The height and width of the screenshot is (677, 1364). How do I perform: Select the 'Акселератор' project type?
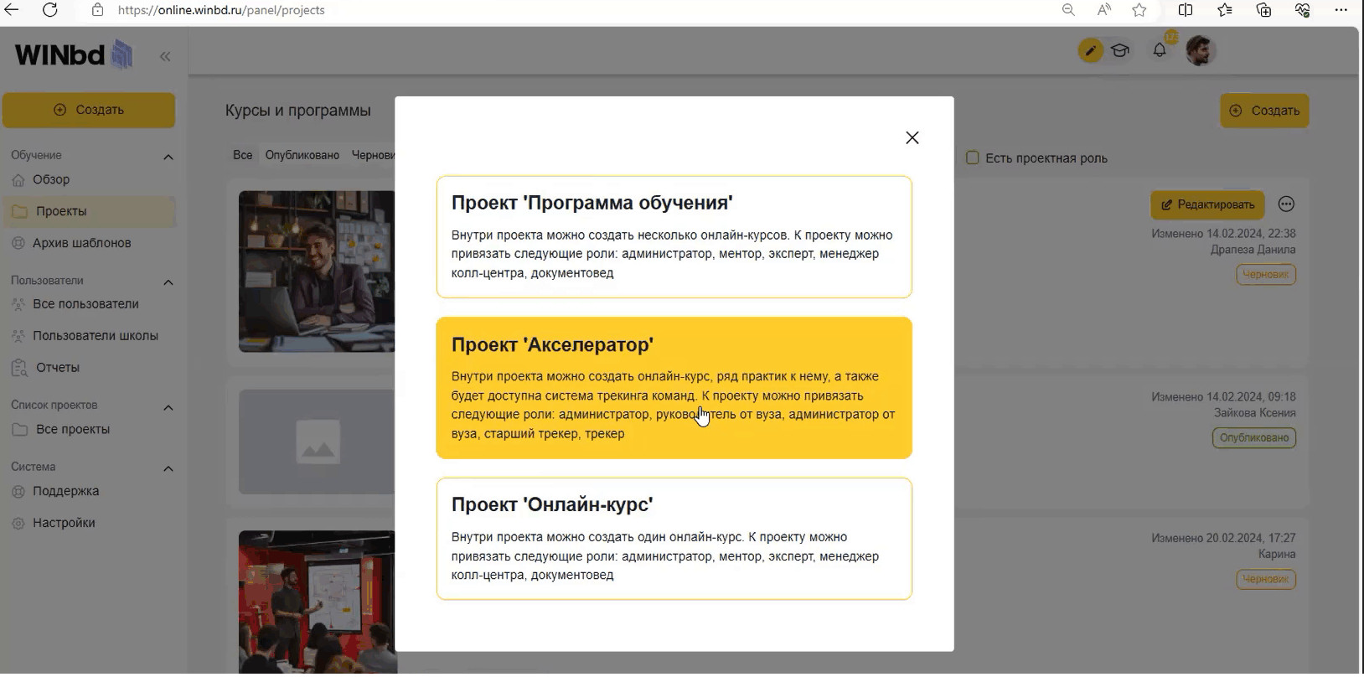point(674,387)
